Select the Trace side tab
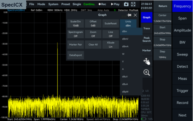This screenshot has width=193, height=121. [147, 28]
